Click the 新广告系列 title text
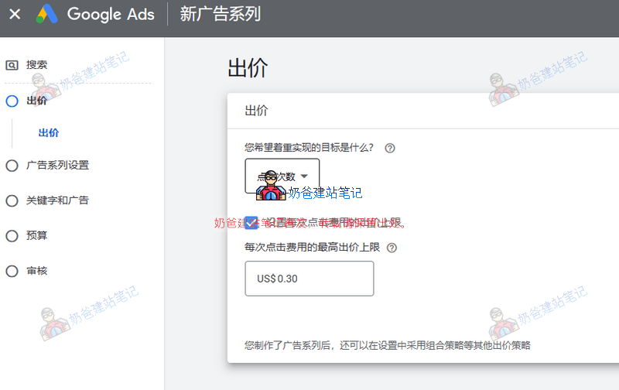 click(x=221, y=14)
